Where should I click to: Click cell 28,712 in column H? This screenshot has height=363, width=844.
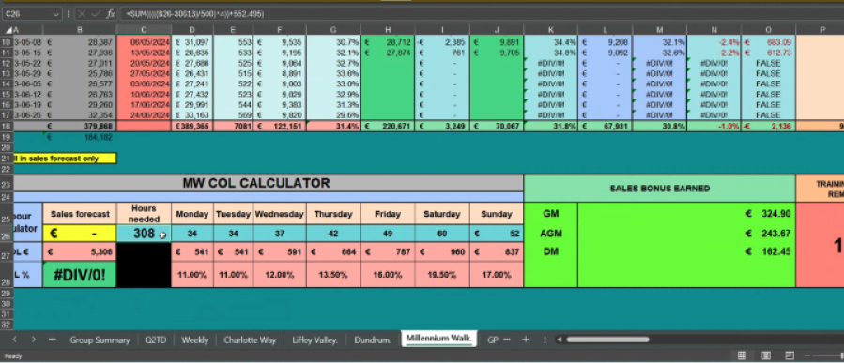[x=388, y=42]
